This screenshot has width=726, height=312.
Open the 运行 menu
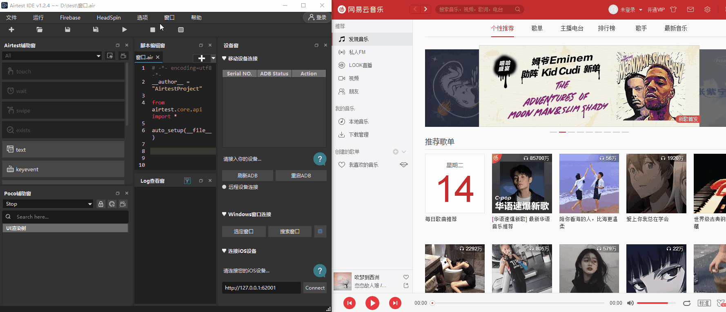click(x=38, y=18)
